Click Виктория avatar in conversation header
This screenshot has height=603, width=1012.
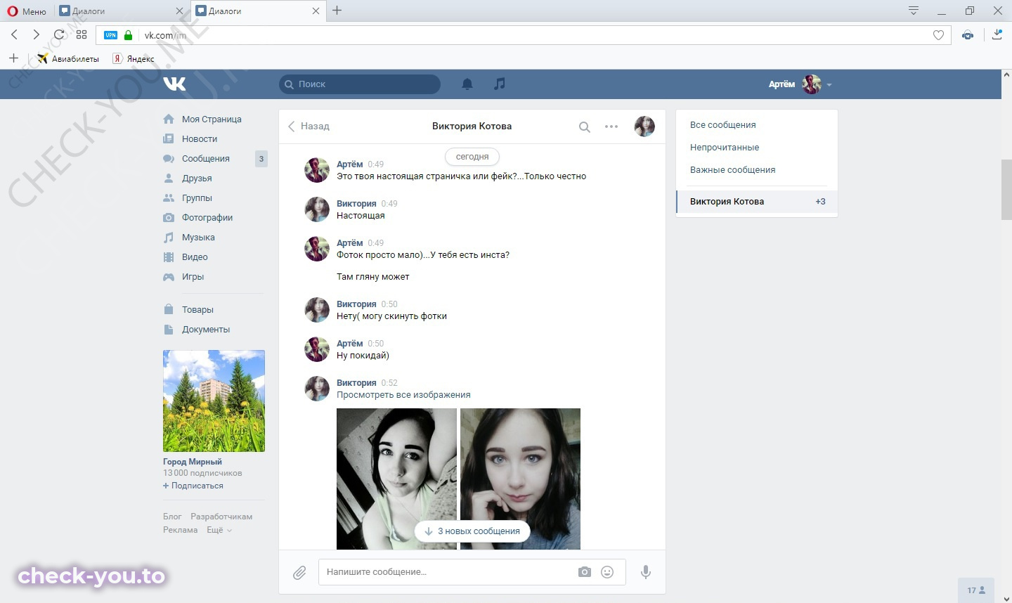click(x=644, y=127)
